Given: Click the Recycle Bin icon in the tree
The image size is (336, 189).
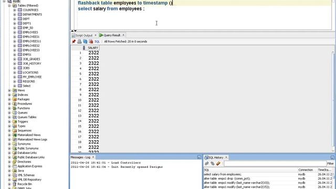Looking at the screenshot, I should tap(15, 184).
